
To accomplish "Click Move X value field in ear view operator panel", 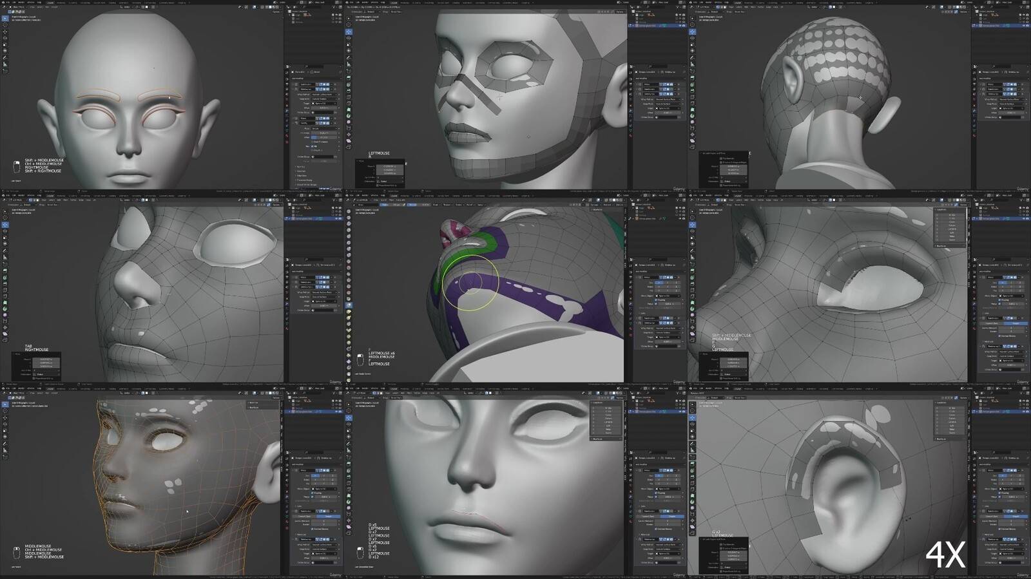I will [x=734, y=552].
